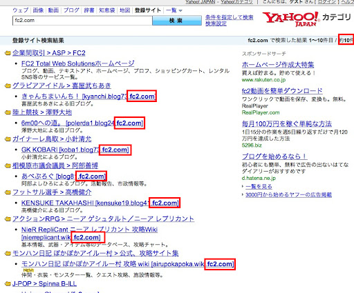Viewport: 354px width, 293px height.
Task: Select the 知恵袋 search tab
Action: (x=107, y=10)
